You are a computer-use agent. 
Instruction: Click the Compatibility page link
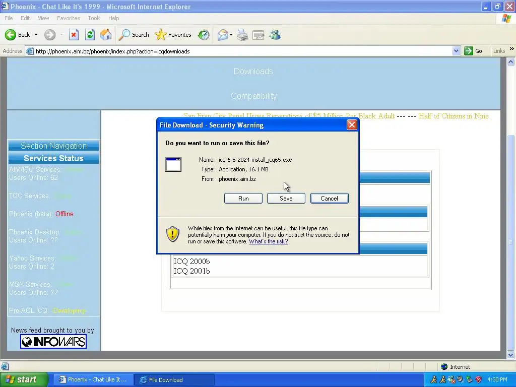click(x=254, y=96)
